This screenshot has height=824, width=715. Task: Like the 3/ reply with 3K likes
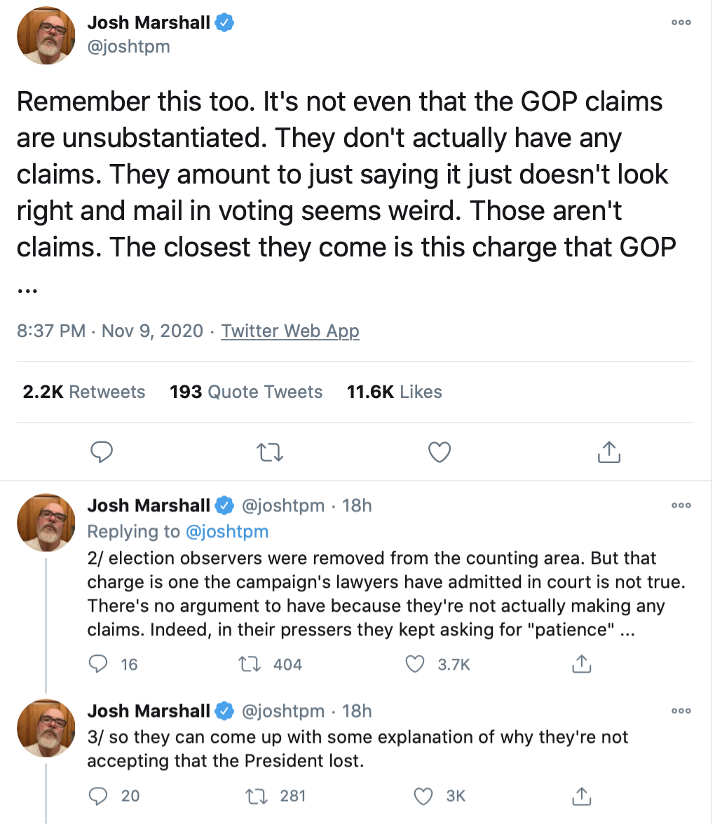(423, 795)
